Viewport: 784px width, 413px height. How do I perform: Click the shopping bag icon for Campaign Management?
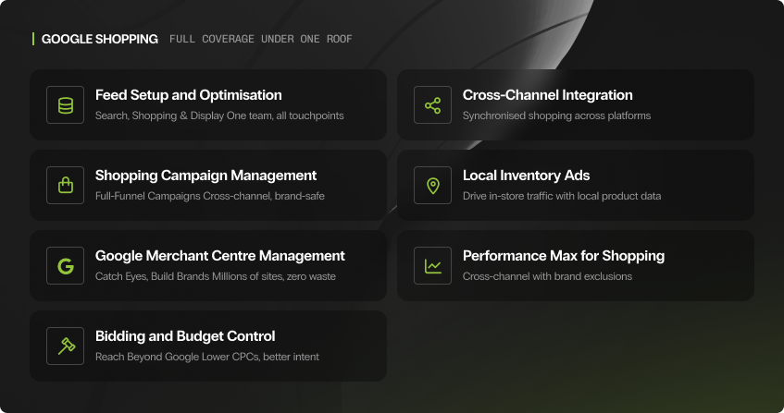(x=66, y=185)
